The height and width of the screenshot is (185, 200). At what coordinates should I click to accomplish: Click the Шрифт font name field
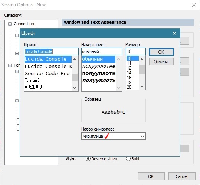pyautogui.click(x=51, y=51)
